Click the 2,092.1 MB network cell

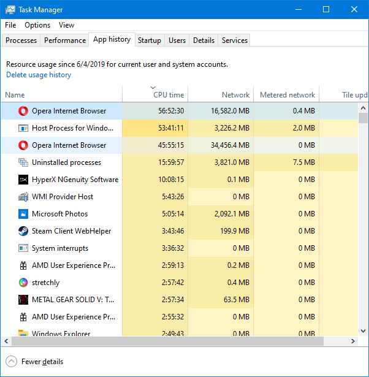point(221,214)
